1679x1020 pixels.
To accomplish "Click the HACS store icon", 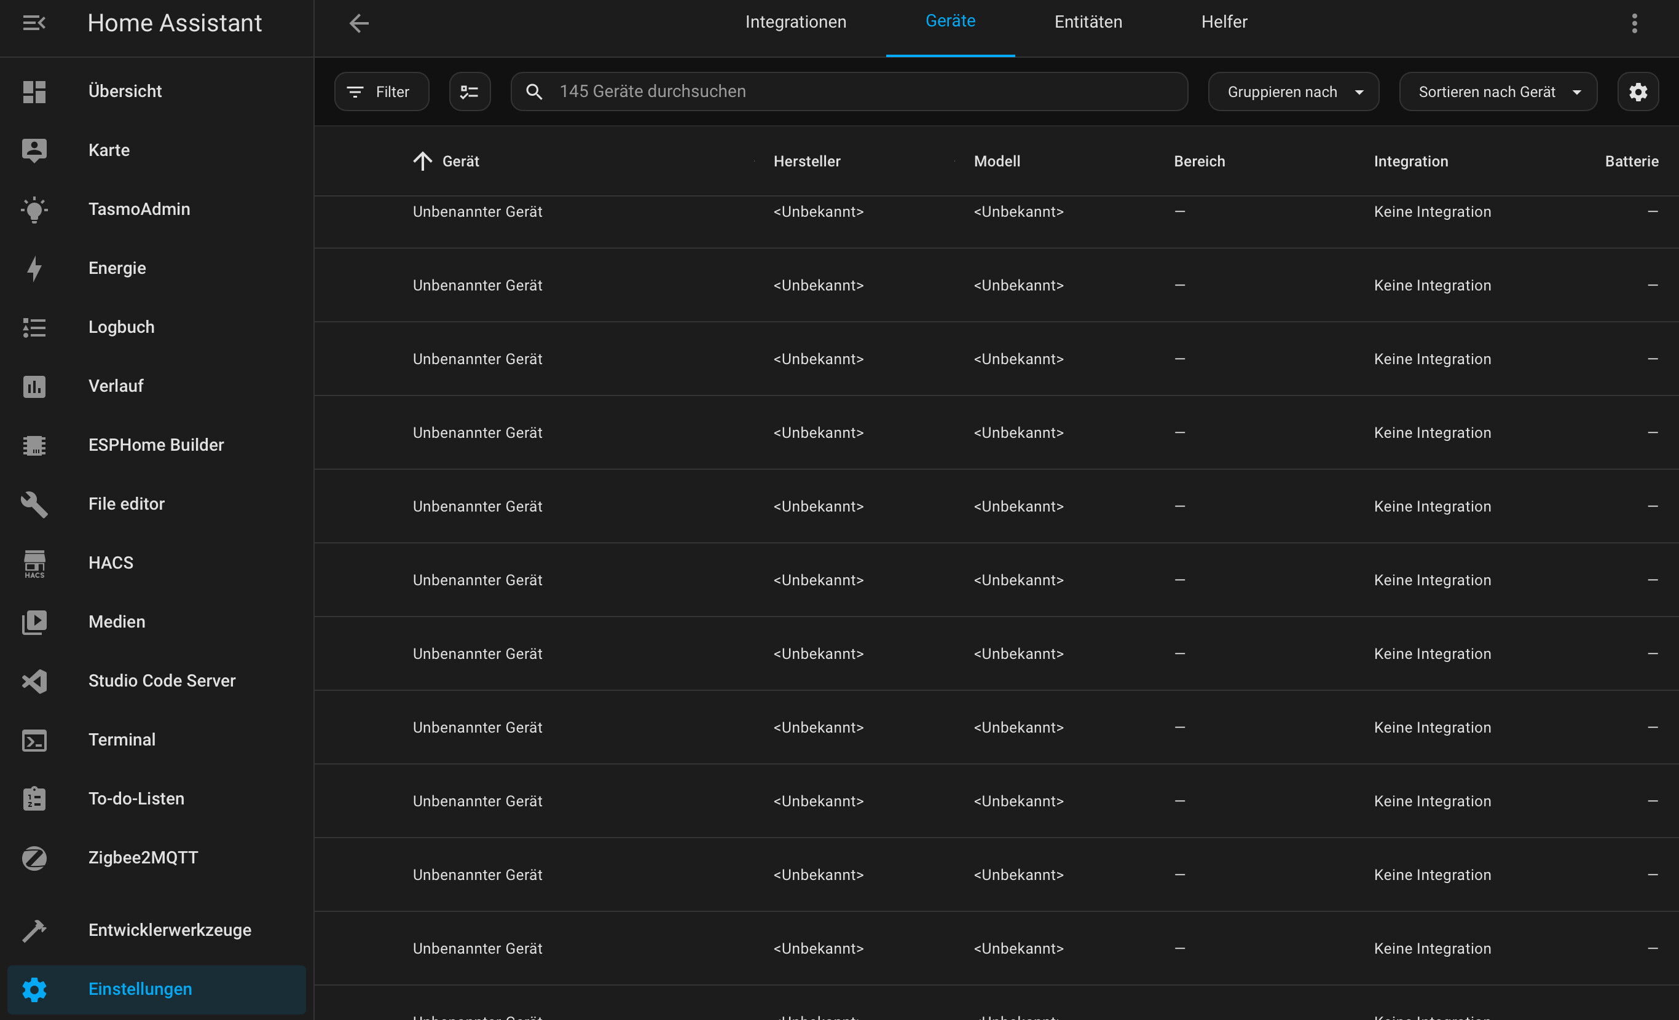I will tap(34, 564).
